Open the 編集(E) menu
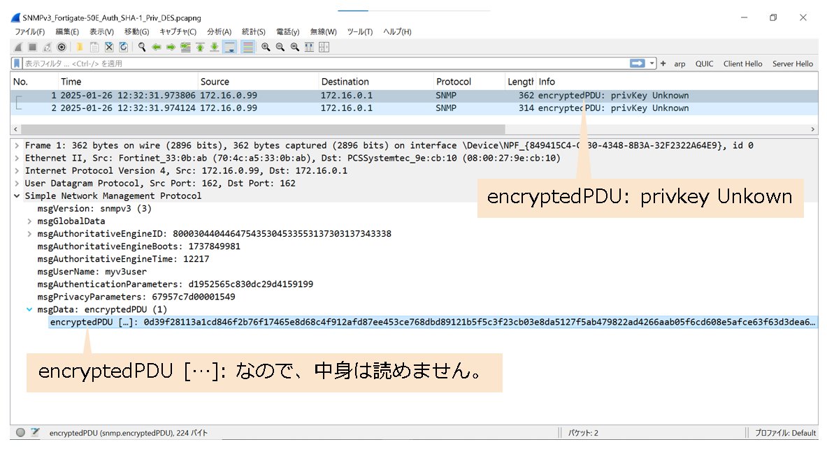 pyautogui.click(x=67, y=31)
